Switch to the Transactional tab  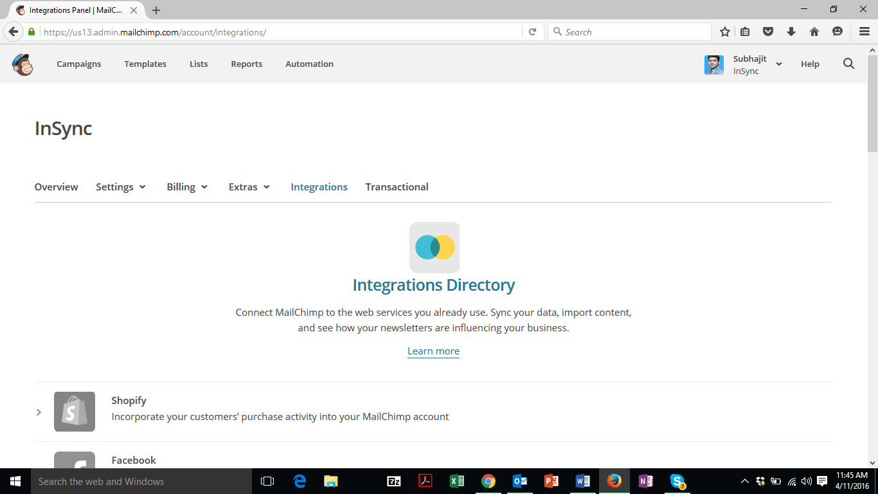click(397, 187)
